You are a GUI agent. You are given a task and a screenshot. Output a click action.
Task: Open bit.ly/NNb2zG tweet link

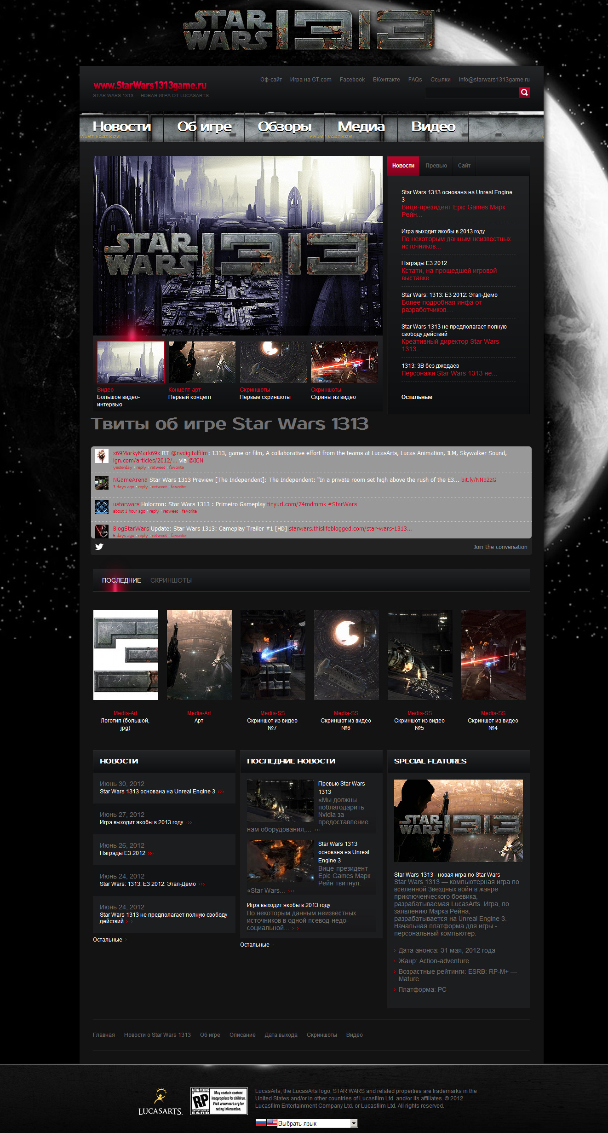479,480
